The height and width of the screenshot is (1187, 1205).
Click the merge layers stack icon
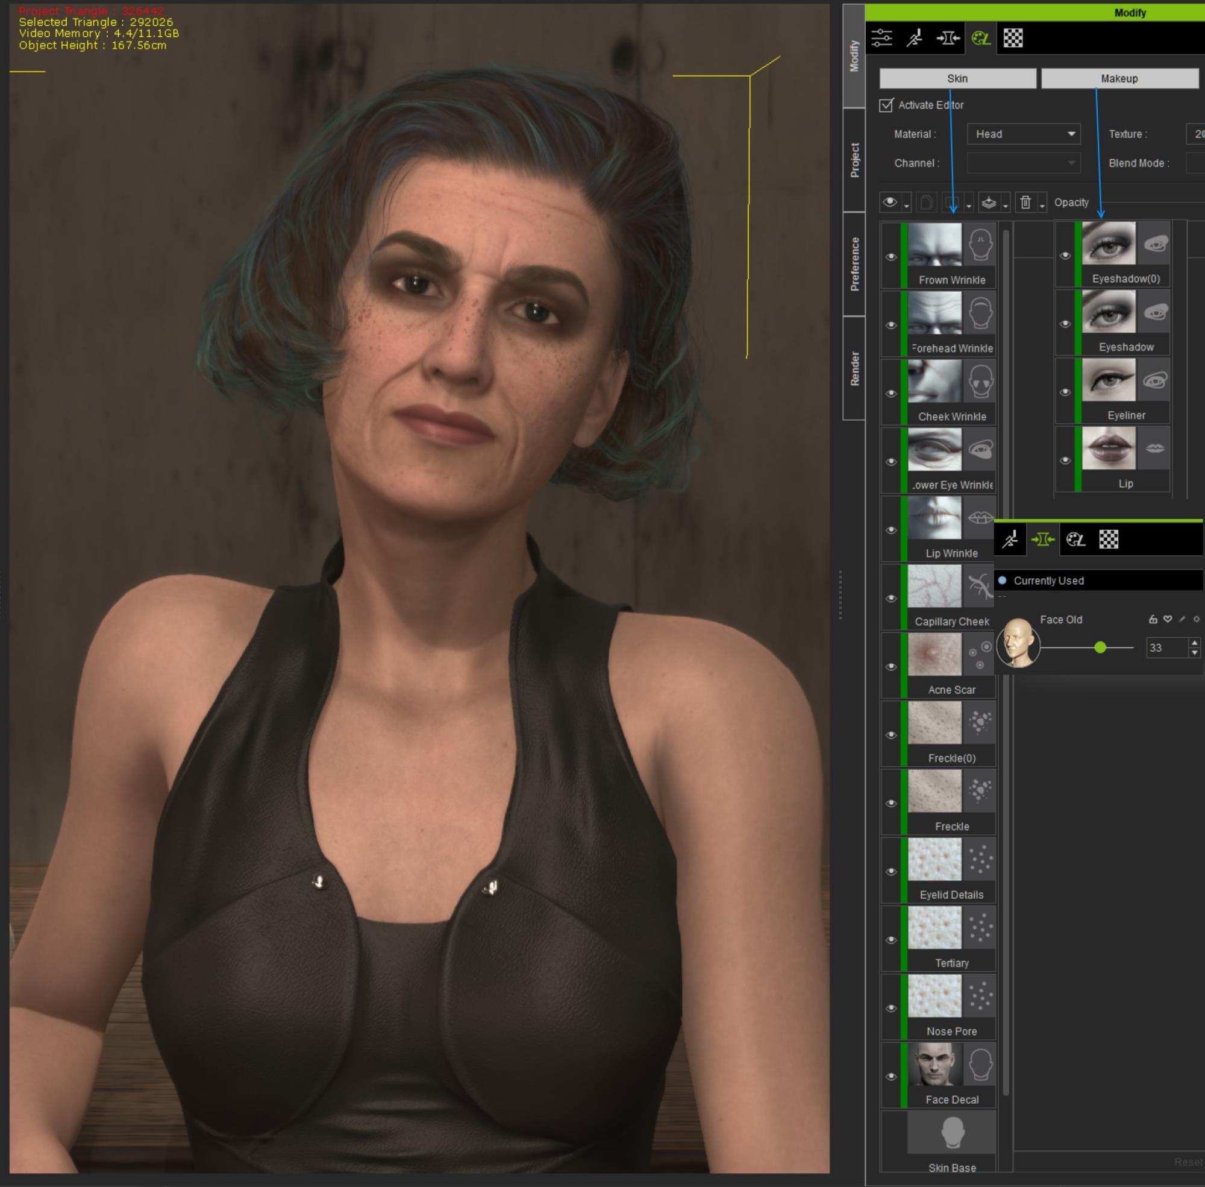coord(989,203)
